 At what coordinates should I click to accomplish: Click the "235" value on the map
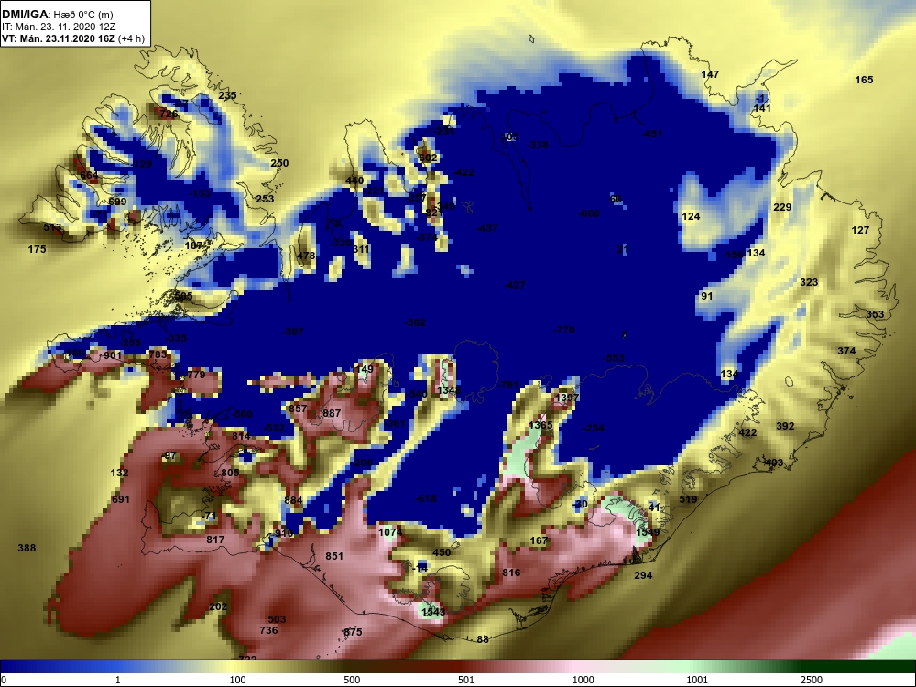point(227,95)
